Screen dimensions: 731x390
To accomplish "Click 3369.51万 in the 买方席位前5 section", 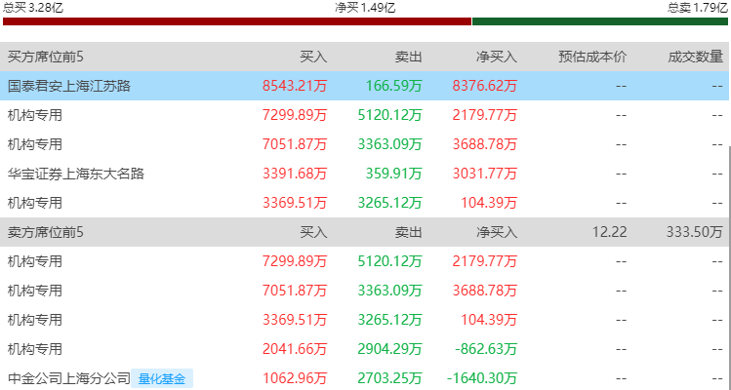I will pyautogui.click(x=295, y=203).
